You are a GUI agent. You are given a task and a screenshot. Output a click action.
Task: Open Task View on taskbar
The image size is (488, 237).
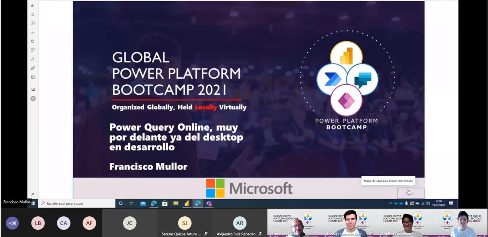point(131,203)
